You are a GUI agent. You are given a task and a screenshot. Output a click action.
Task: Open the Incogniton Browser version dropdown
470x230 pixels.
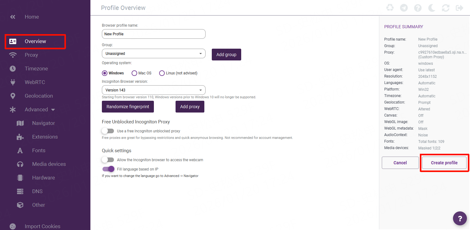154,90
